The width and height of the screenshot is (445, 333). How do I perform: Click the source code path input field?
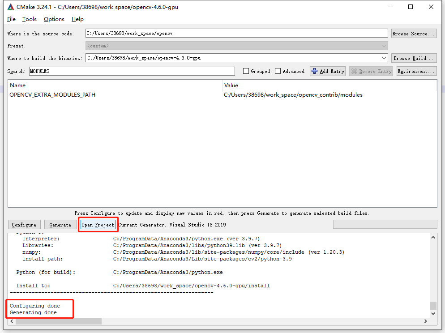[236, 34]
